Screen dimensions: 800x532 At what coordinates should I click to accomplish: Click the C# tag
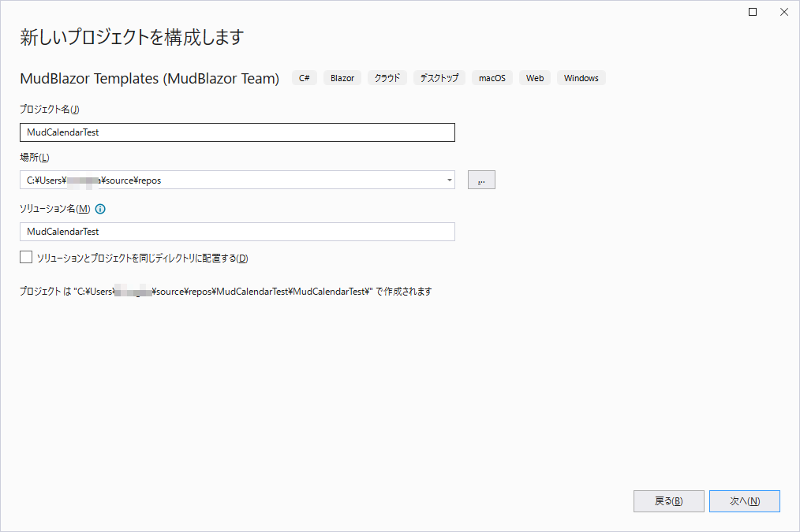304,78
